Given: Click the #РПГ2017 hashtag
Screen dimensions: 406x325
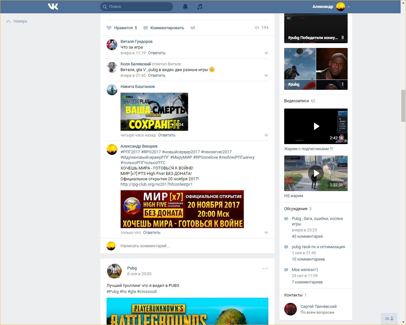Looking at the screenshot, I should pyautogui.click(x=130, y=152).
